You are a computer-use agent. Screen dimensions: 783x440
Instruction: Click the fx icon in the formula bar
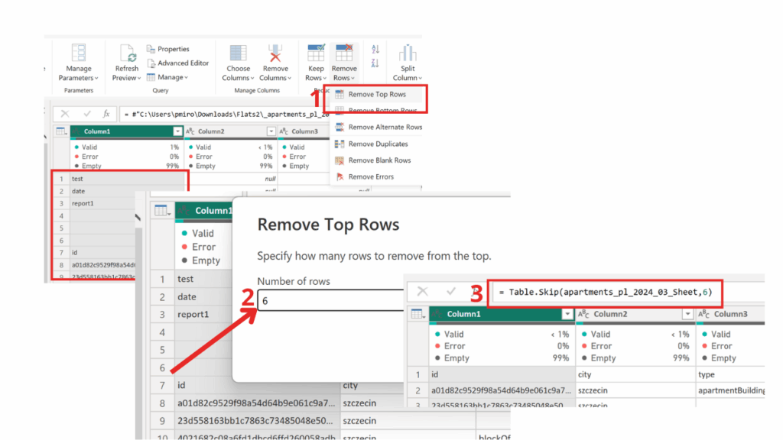106,114
